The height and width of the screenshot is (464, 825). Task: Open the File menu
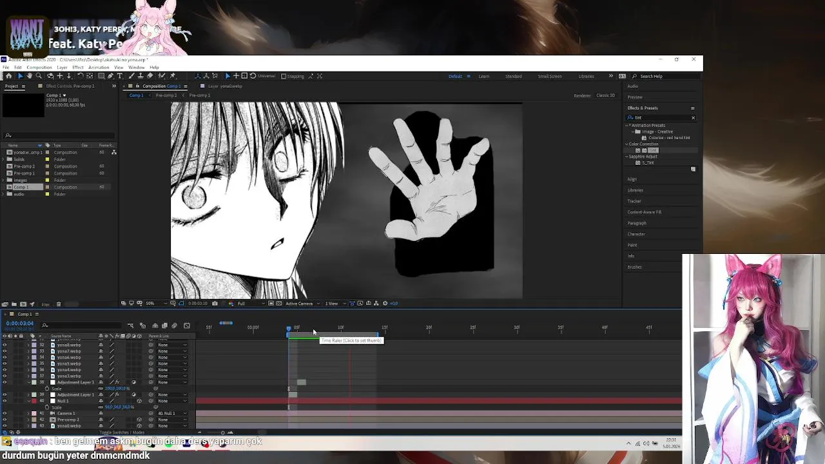pyautogui.click(x=6, y=68)
